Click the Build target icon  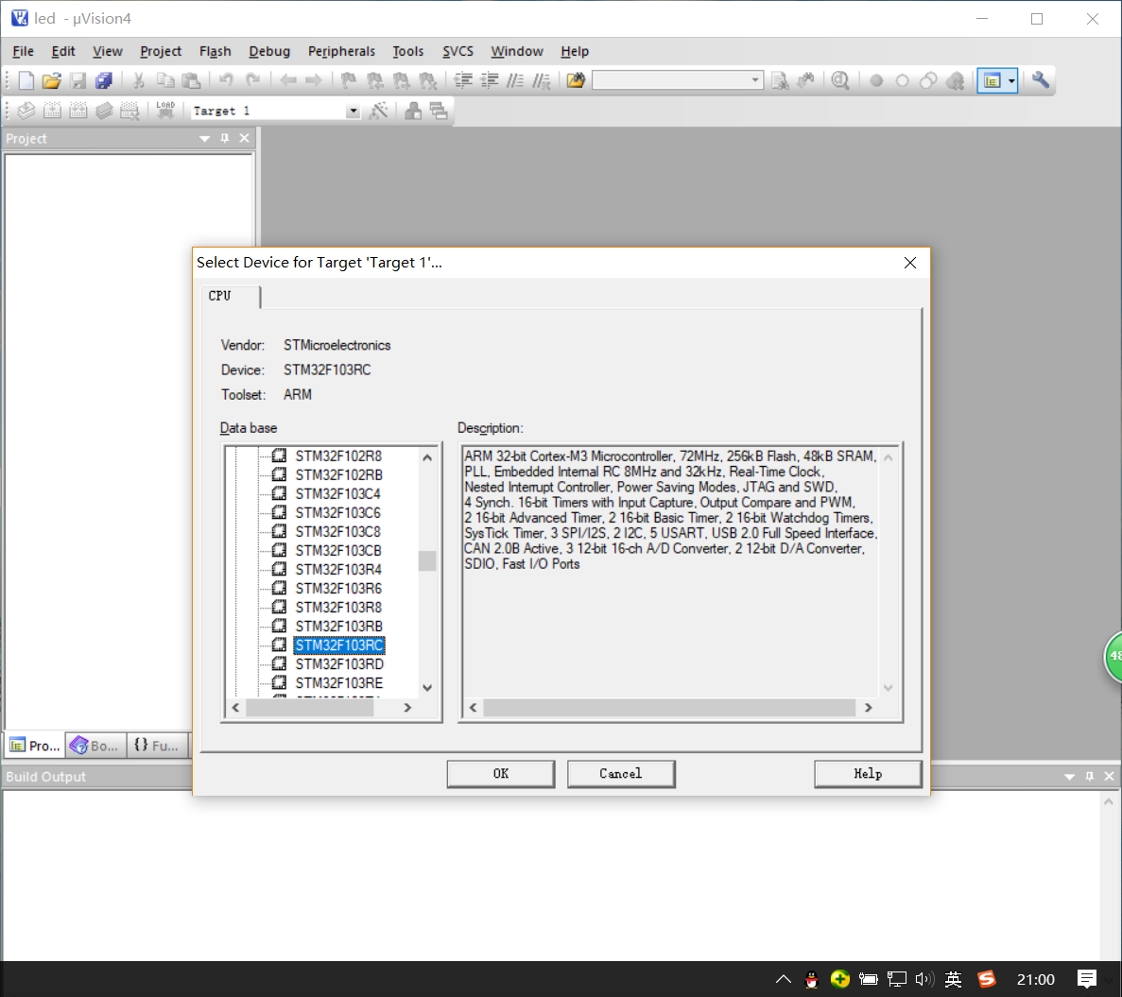52,111
